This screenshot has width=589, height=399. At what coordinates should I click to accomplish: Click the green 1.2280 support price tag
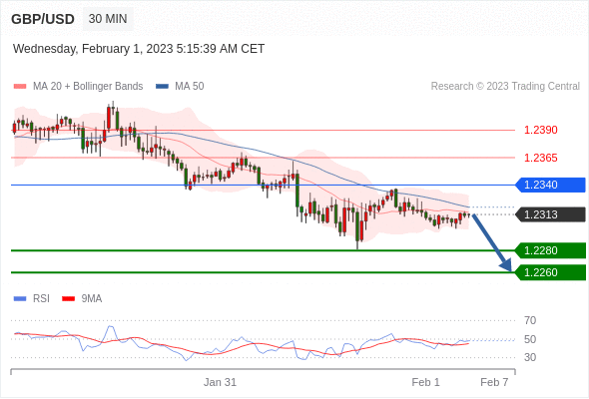(x=550, y=250)
